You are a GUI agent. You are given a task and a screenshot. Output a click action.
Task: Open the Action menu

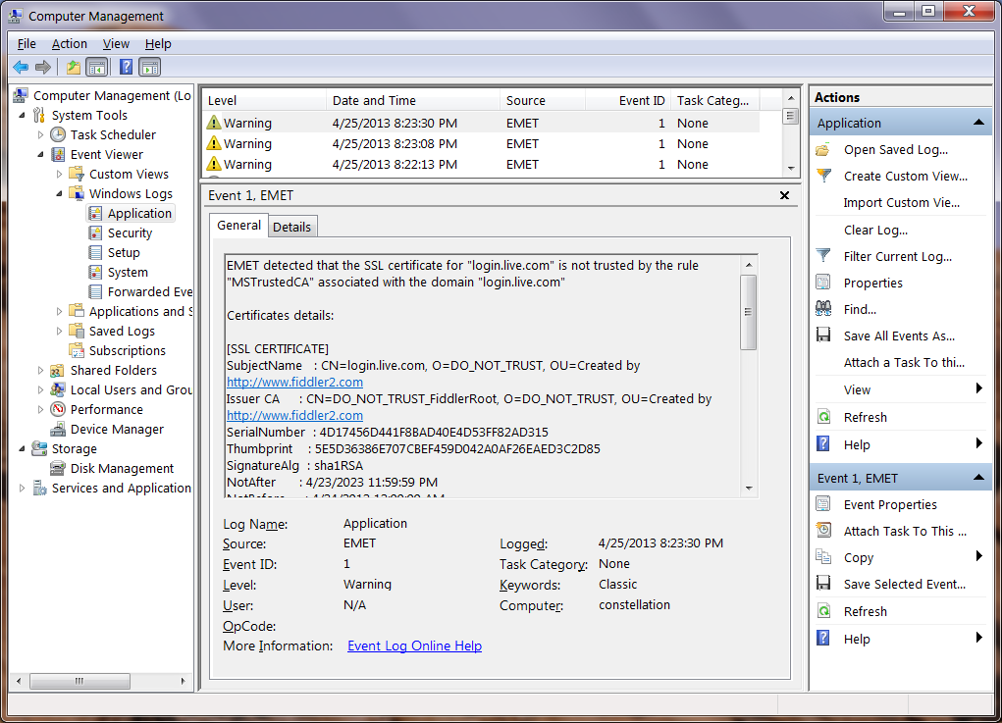69,43
